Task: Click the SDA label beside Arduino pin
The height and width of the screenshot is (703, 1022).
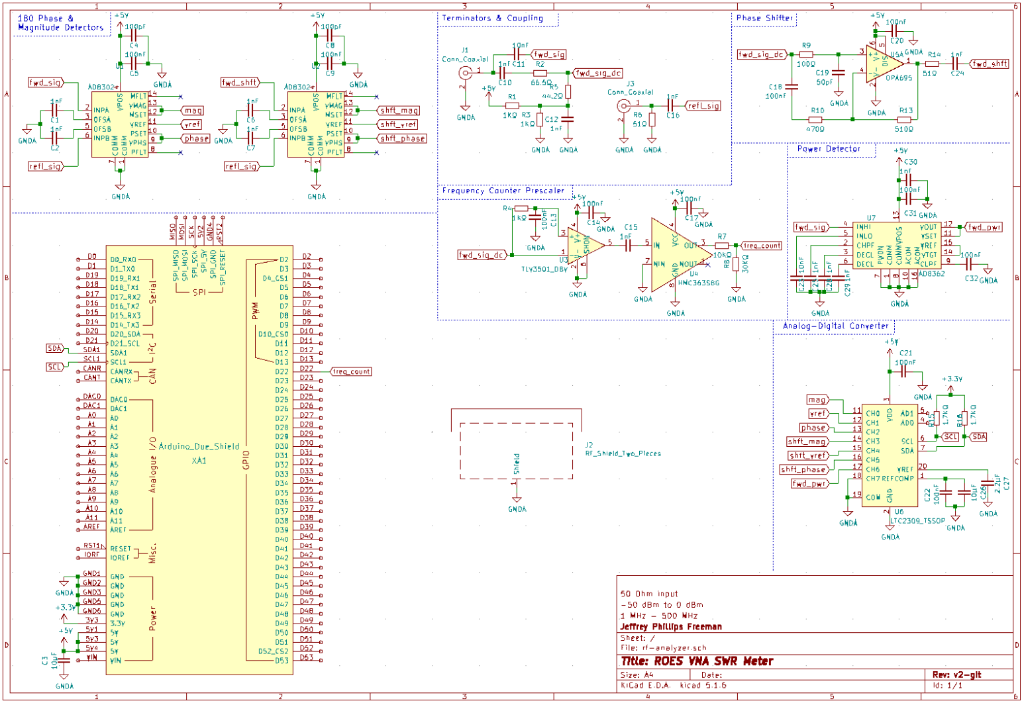Action: [x=55, y=348]
